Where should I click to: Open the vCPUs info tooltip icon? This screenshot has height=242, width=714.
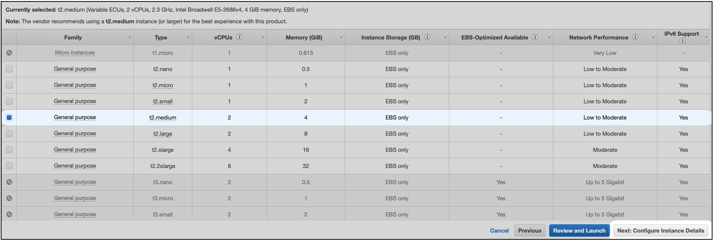click(x=239, y=36)
